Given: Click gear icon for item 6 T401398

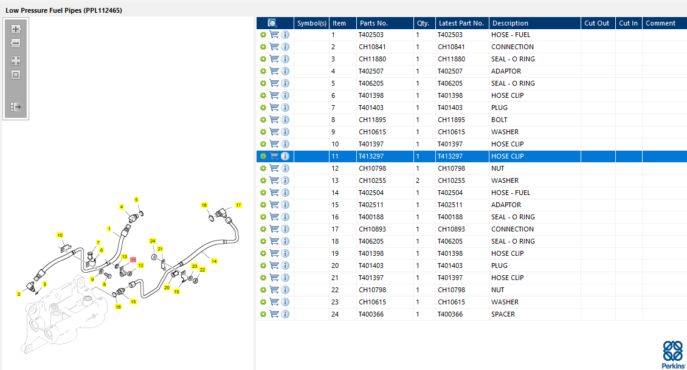Looking at the screenshot, I should pyautogui.click(x=263, y=95).
